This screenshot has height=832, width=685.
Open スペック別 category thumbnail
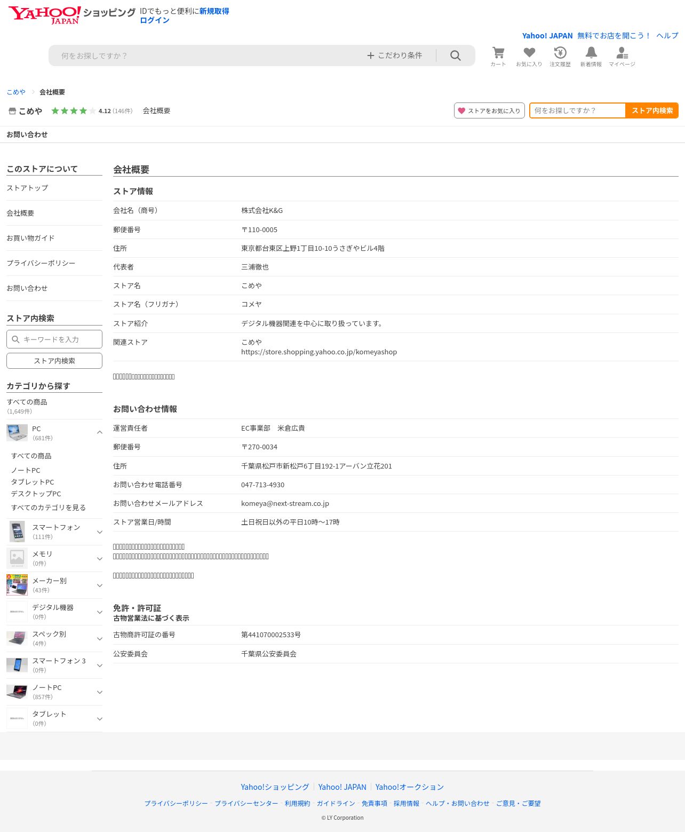point(17,638)
